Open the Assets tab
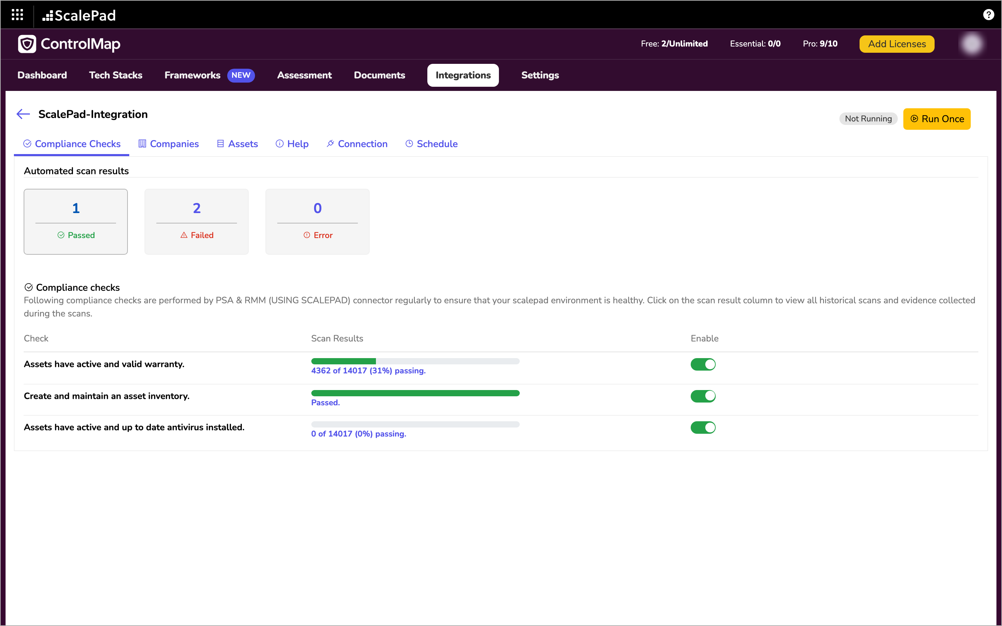 tap(237, 144)
